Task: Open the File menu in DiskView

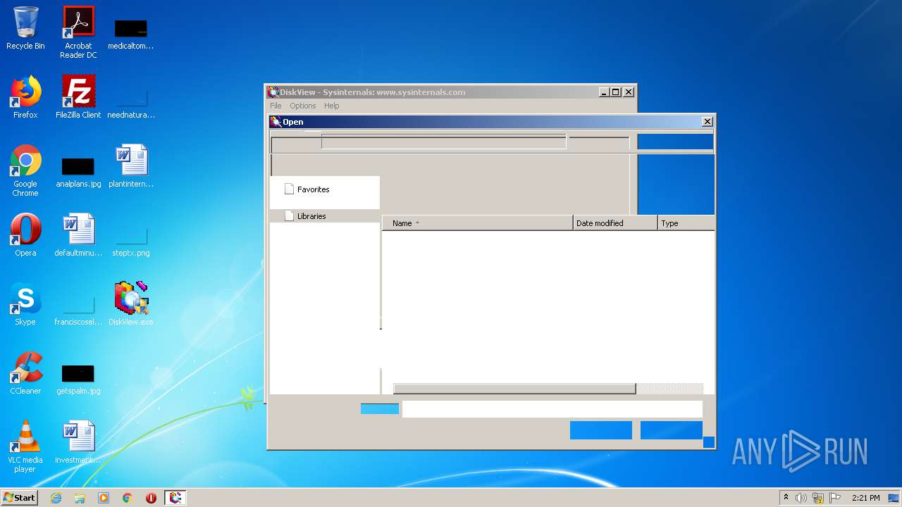Action: click(276, 106)
